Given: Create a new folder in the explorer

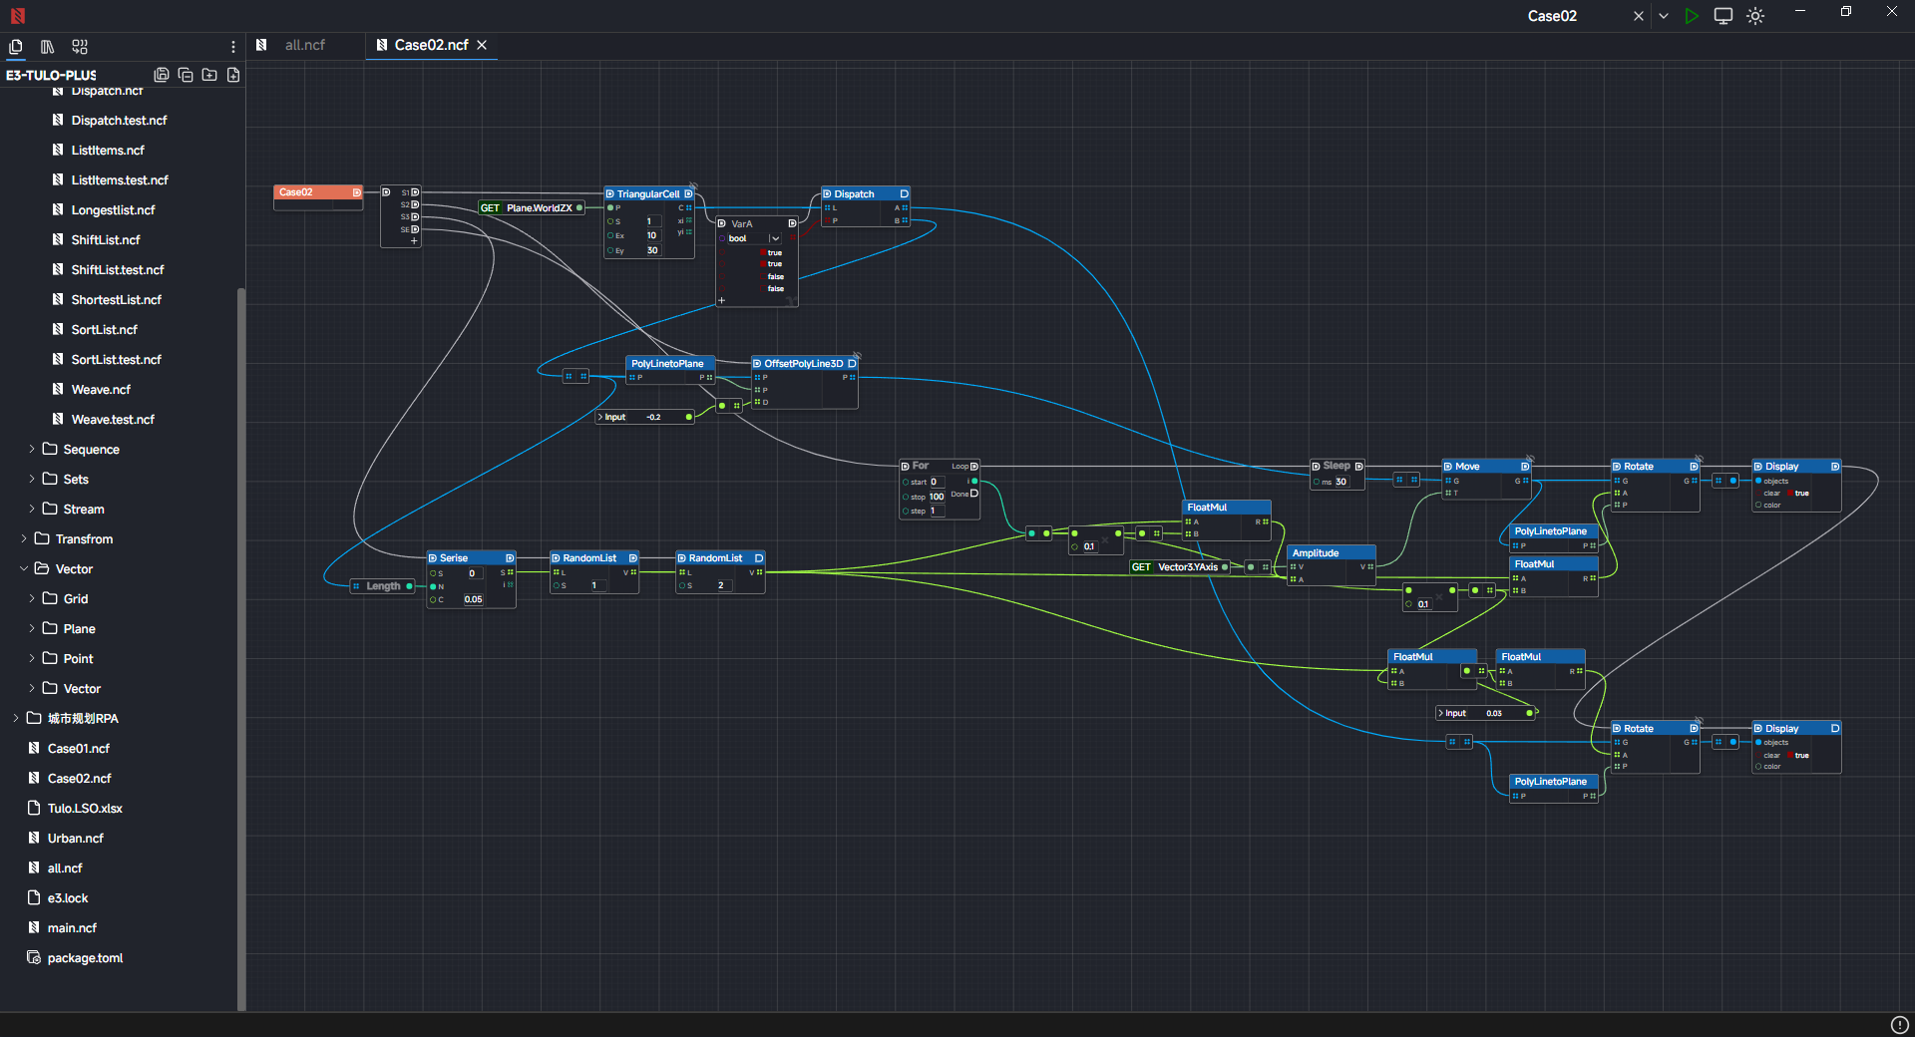Looking at the screenshot, I should (x=209, y=75).
